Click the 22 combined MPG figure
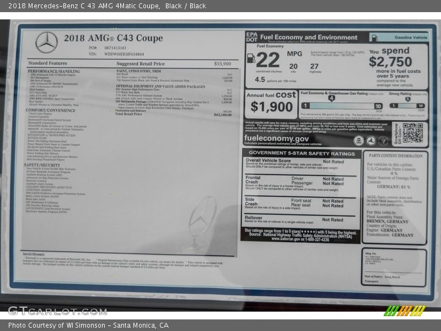 pyautogui.click(x=268, y=60)
